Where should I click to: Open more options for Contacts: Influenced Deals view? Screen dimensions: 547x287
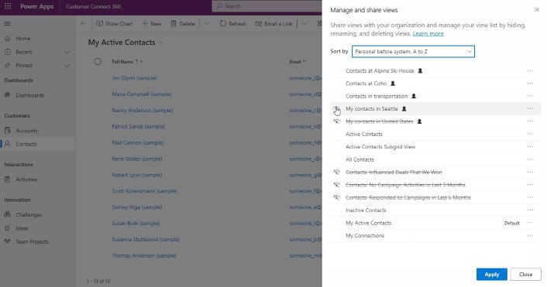click(x=530, y=172)
